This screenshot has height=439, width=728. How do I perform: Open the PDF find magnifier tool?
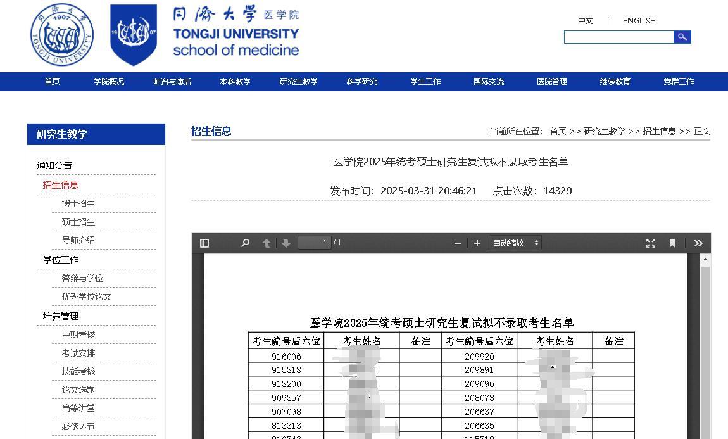coord(245,243)
